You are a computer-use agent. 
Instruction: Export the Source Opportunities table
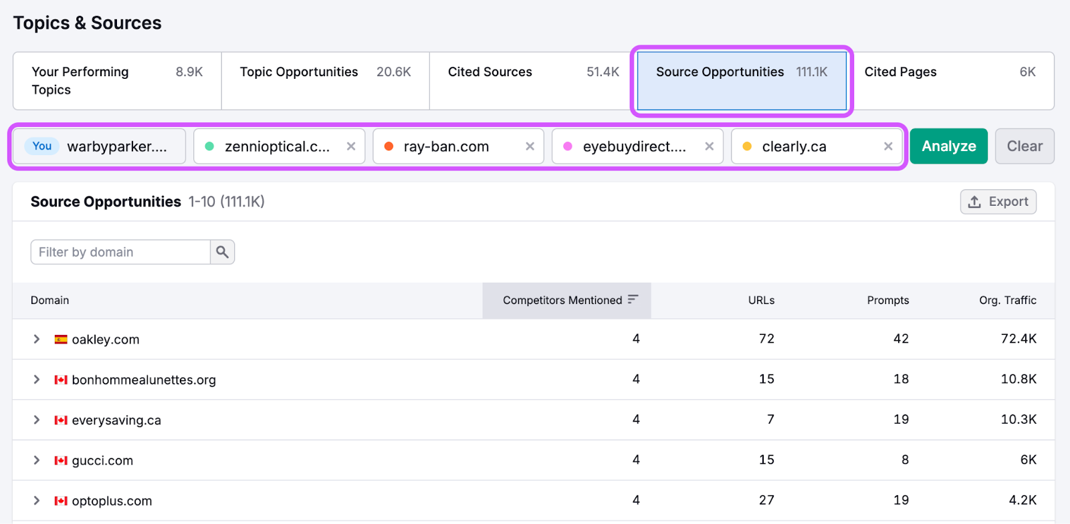click(998, 202)
